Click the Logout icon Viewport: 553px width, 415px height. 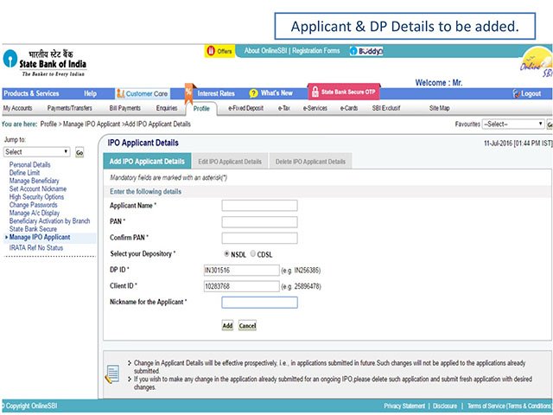pos(517,93)
